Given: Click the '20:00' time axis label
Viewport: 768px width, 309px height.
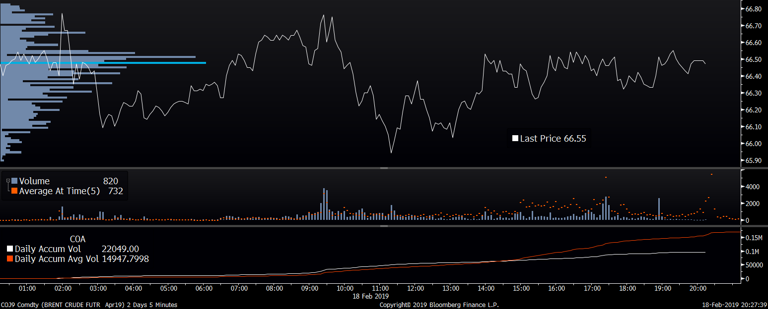Looking at the screenshot, I should [698, 288].
